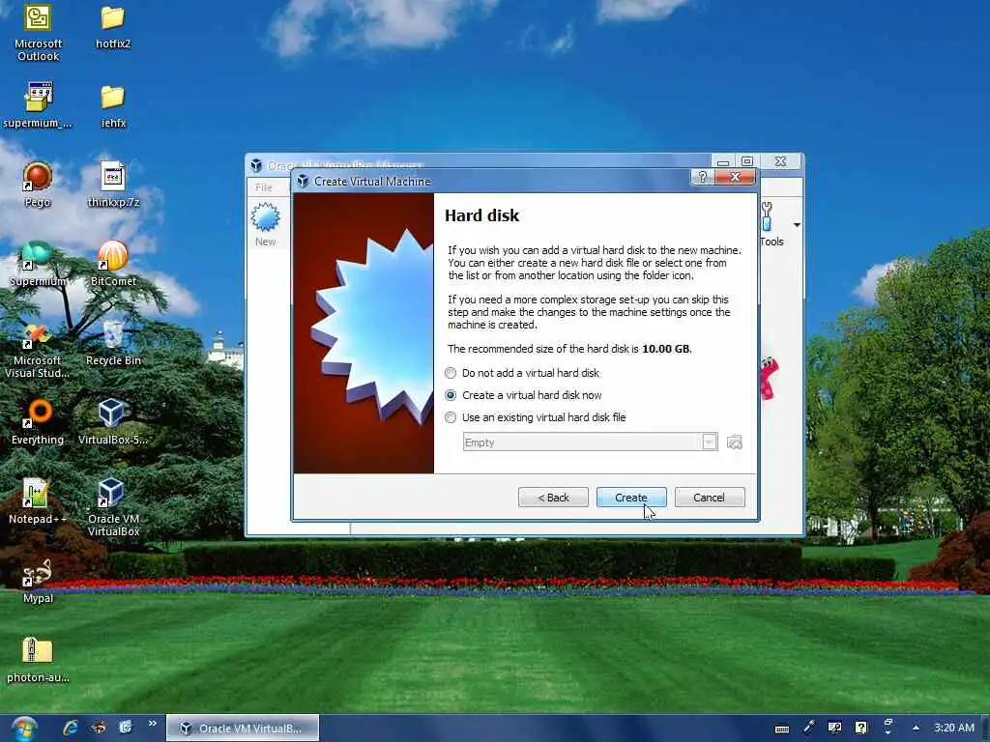The width and height of the screenshot is (990, 742).
Task: Open the Windows Start orb
Action: pyautogui.click(x=24, y=728)
